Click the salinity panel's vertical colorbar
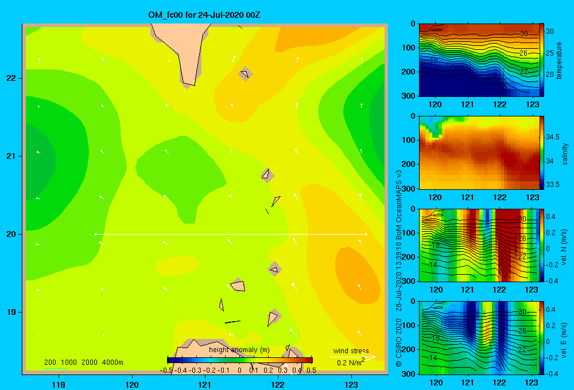This screenshot has width=574, height=390. click(542, 153)
